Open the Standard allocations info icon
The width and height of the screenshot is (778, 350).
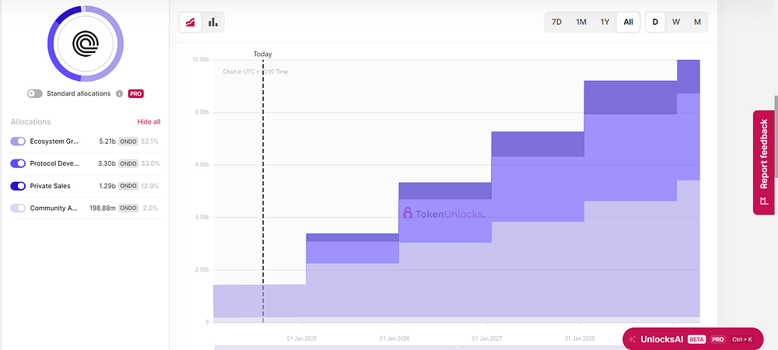[x=119, y=93]
